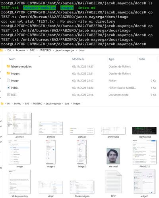Click the 09/11/2023 18:43 date cell
The height and width of the screenshot is (198, 159).
tap(83, 87)
